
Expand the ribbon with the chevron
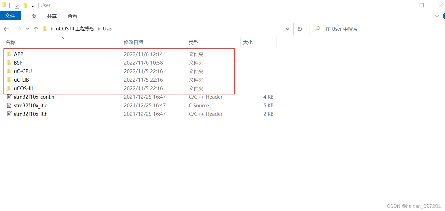pos(437,16)
